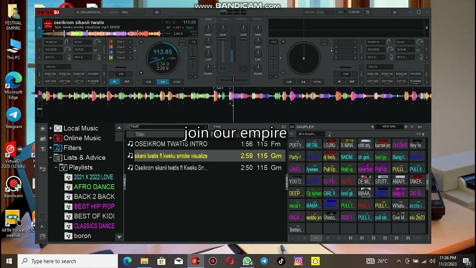This screenshot has height=268, width=476.
Task: Click the browser favorites star icon
Action: [43, 128]
